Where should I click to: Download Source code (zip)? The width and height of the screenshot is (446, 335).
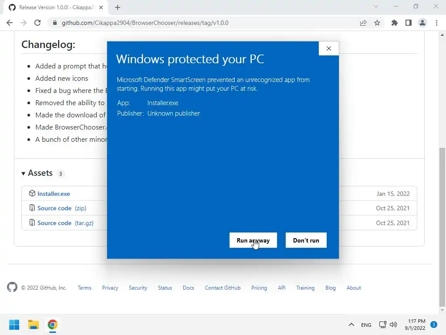click(x=62, y=208)
